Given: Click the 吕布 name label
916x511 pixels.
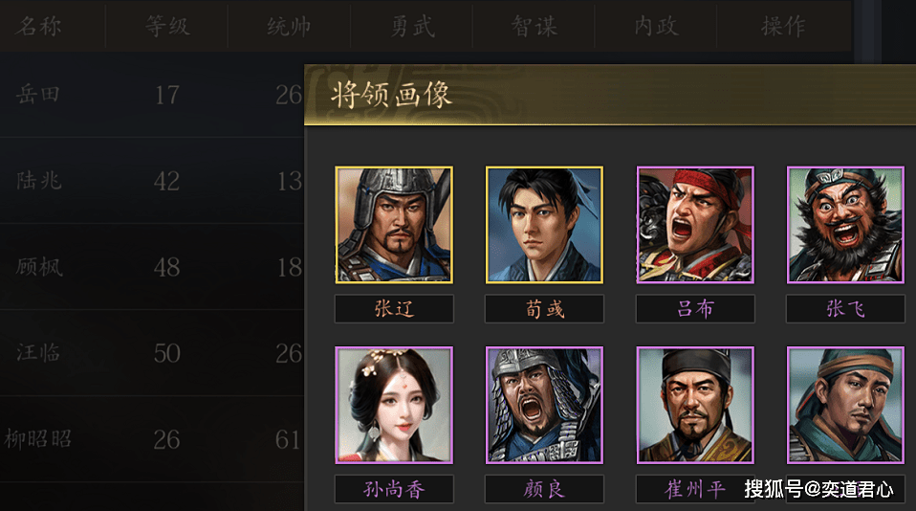Looking at the screenshot, I should [x=695, y=309].
